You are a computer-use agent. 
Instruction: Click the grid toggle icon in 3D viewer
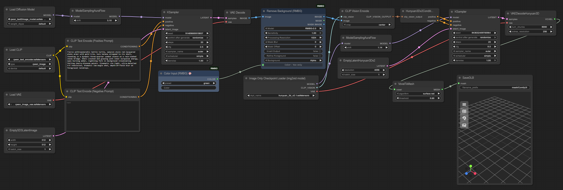[464, 111]
